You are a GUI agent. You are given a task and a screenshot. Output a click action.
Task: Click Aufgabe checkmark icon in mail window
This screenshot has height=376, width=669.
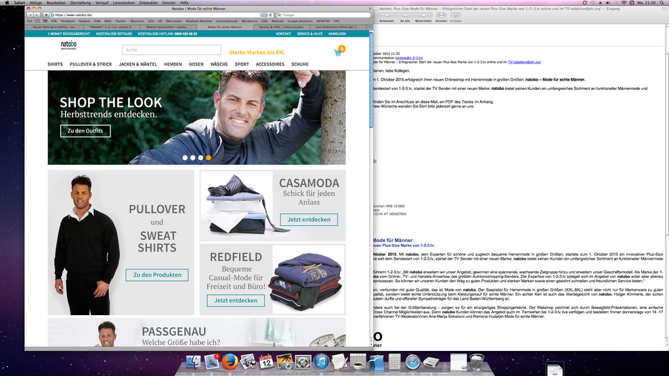(x=455, y=16)
